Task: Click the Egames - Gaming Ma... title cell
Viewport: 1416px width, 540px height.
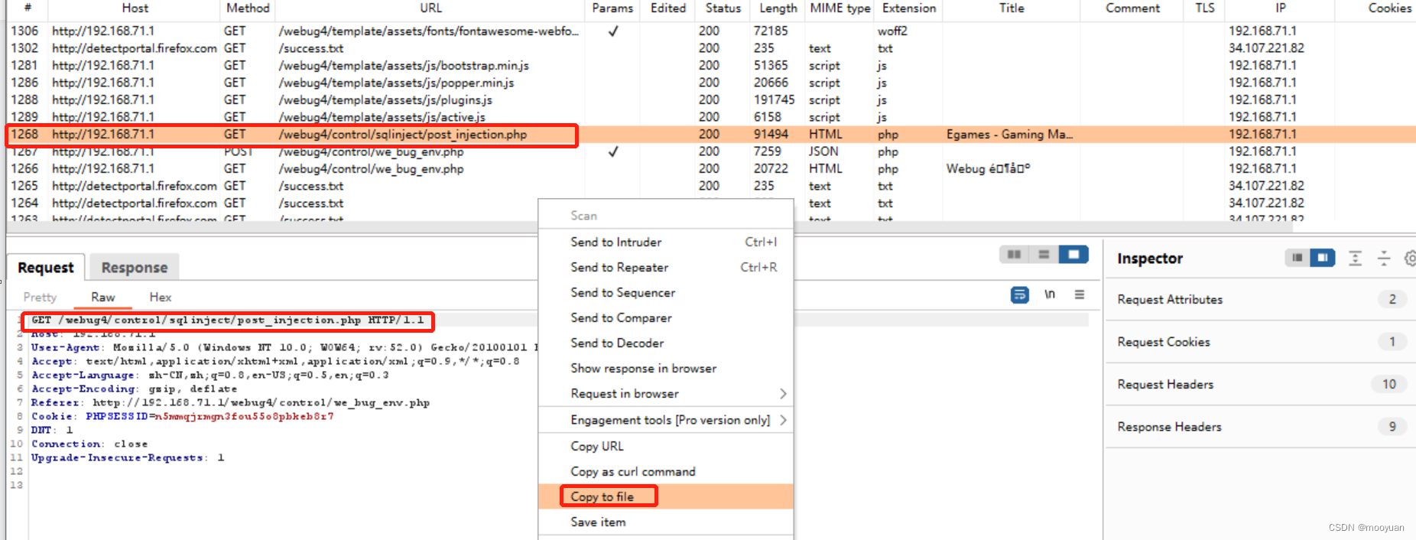Action: click(1009, 134)
